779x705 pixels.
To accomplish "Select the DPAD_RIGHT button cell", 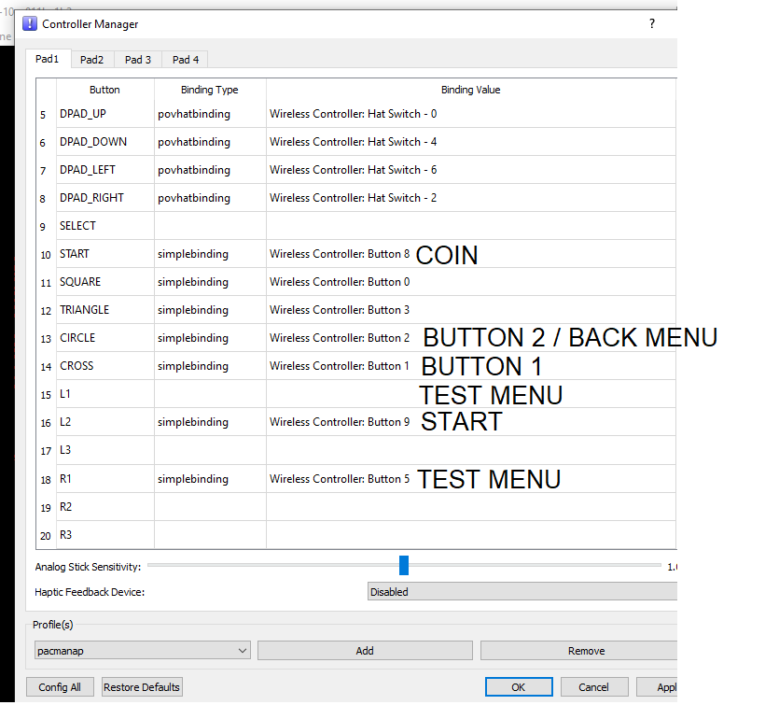I will click(104, 198).
